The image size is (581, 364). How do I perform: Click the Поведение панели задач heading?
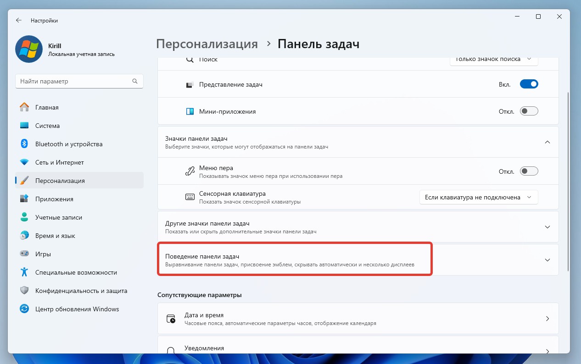tap(202, 256)
